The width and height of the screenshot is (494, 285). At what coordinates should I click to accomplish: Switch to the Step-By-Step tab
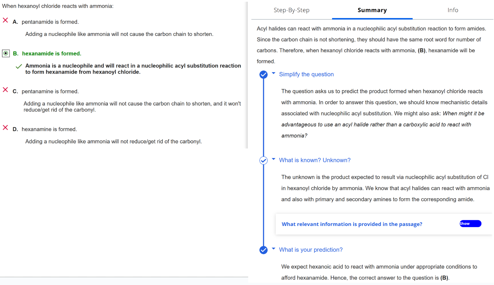tap(291, 10)
